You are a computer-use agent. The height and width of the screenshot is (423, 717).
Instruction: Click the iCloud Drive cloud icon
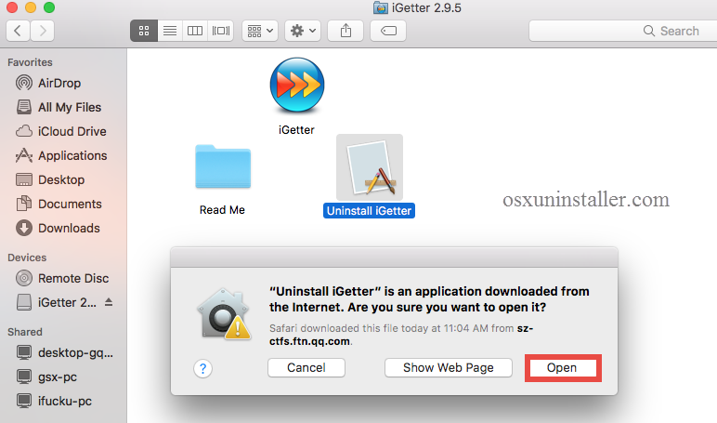point(24,131)
